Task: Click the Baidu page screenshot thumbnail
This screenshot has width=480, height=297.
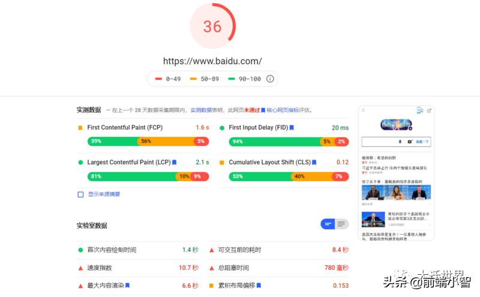Action: coord(396,173)
